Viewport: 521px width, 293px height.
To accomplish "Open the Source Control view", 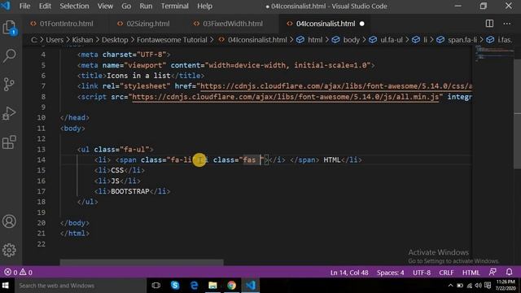I will [x=9, y=85].
